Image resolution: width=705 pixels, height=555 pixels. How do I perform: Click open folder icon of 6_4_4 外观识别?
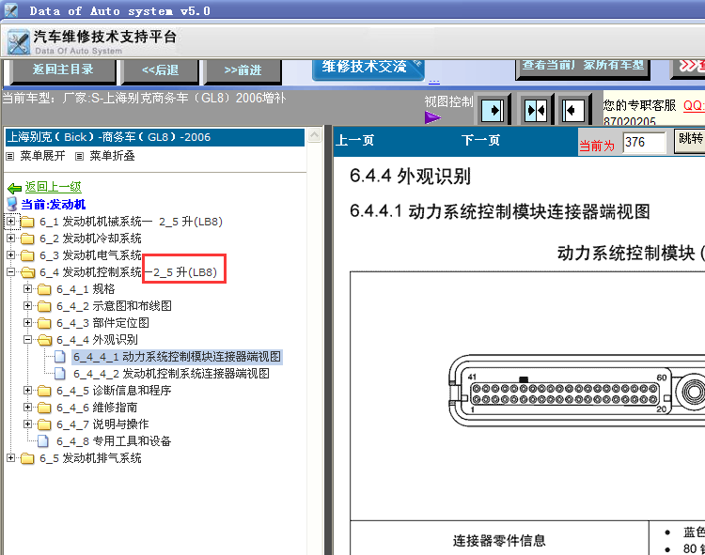tap(44, 340)
